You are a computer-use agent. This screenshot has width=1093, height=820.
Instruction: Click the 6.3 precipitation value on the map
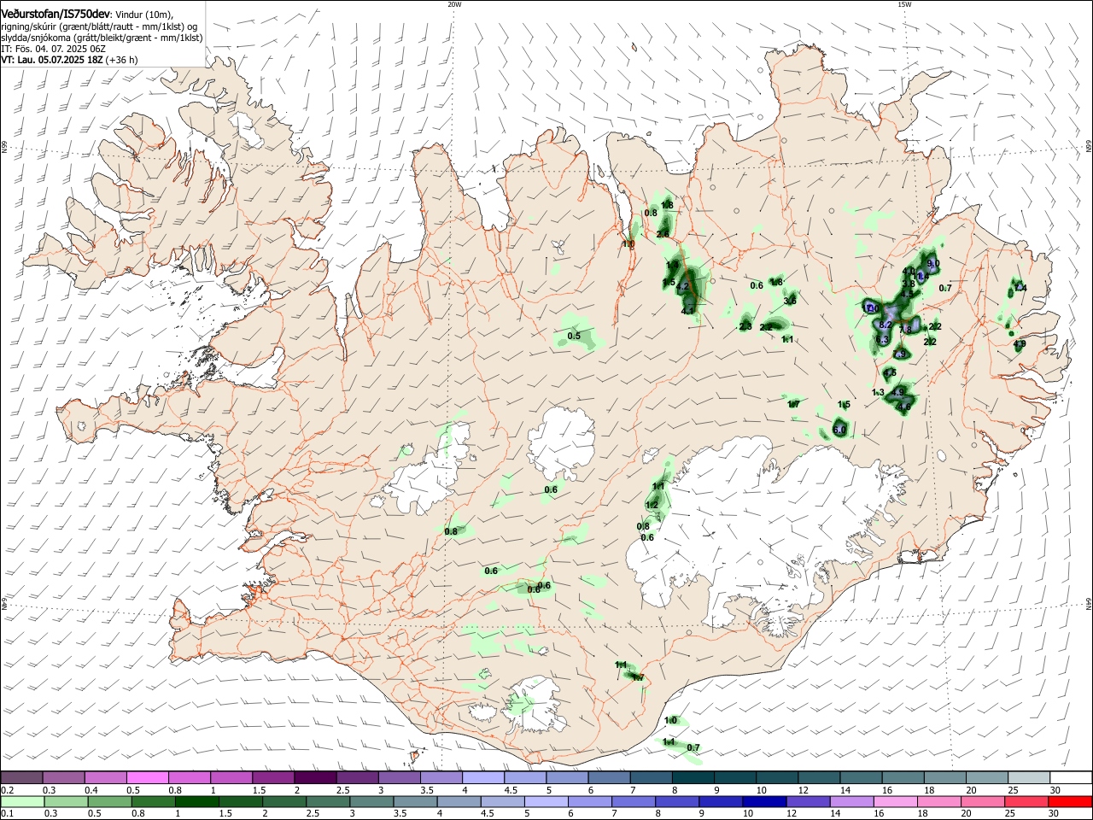coord(882,339)
